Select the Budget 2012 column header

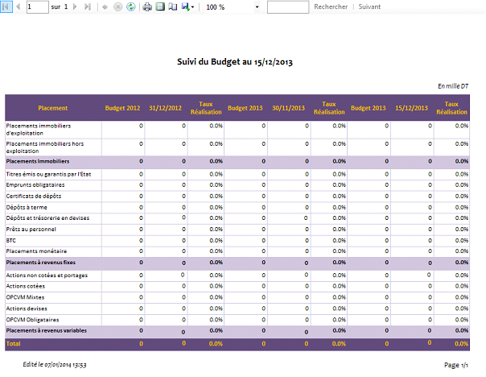pyautogui.click(x=122, y=108)
